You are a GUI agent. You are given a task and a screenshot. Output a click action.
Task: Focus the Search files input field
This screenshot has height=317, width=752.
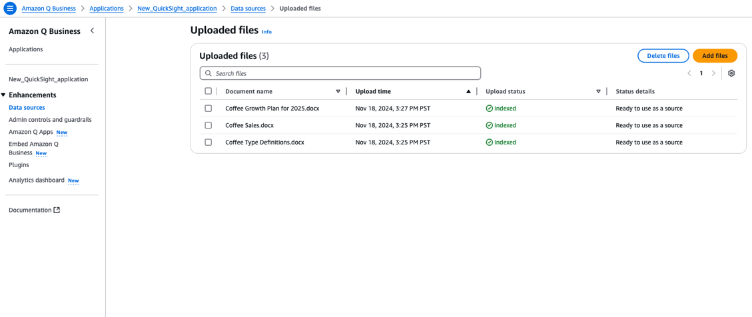click(x=340, y=73)
